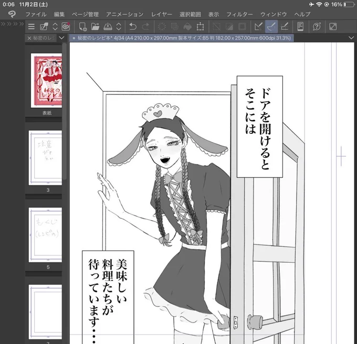This screenshot has height=344, width=357.
Task: Expand the canvas tab list chevron
Action: coord(351,38)
